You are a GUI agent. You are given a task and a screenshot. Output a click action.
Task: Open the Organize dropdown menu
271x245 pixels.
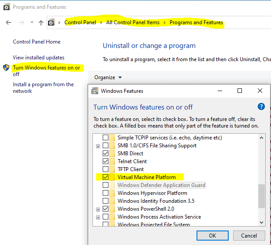[x=108, y=77]
